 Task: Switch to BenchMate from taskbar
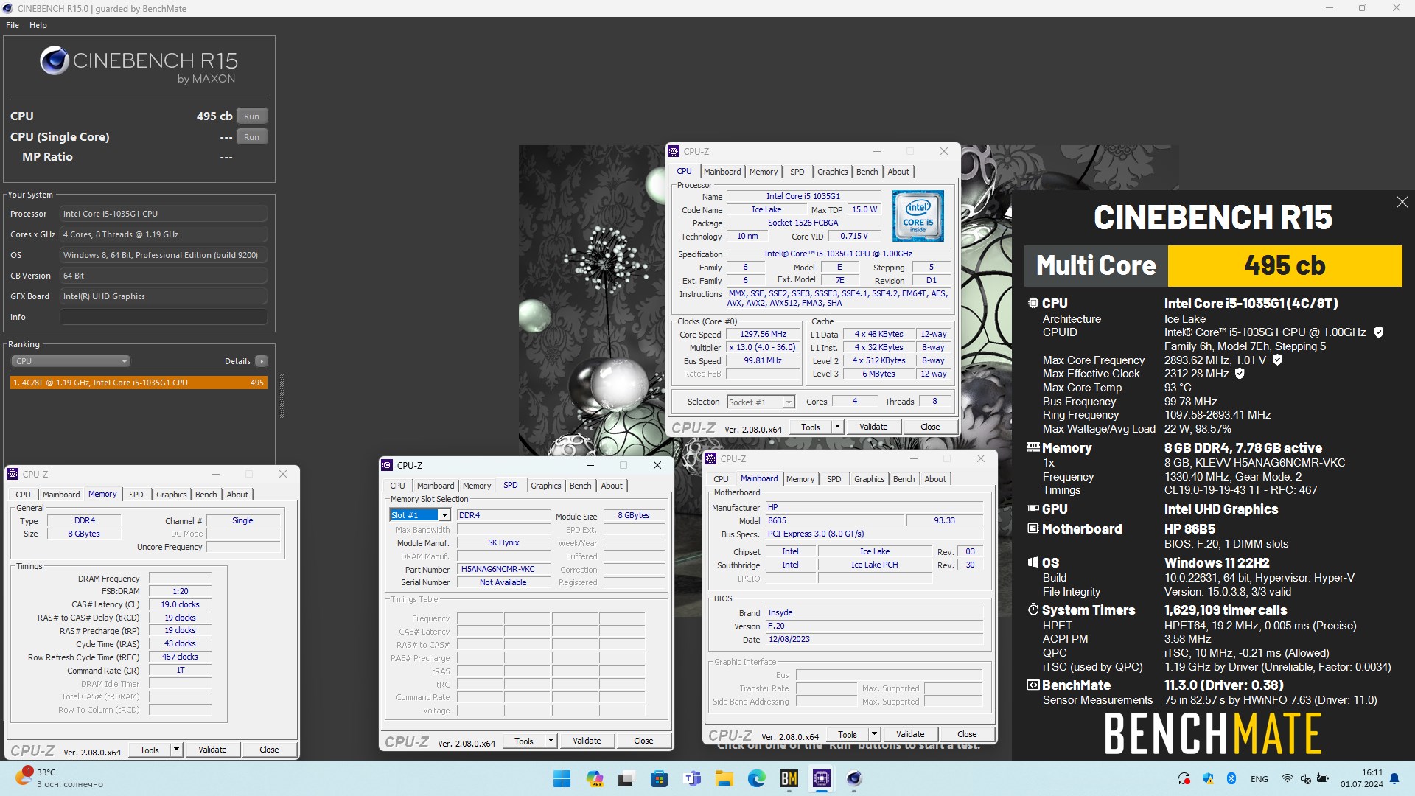pyautogui.click(x=789, y=778)
